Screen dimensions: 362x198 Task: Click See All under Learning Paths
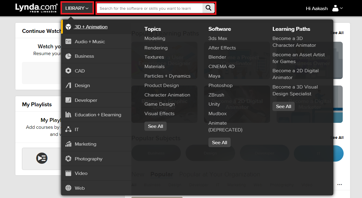pyautogui.click(x=284, y=107)
